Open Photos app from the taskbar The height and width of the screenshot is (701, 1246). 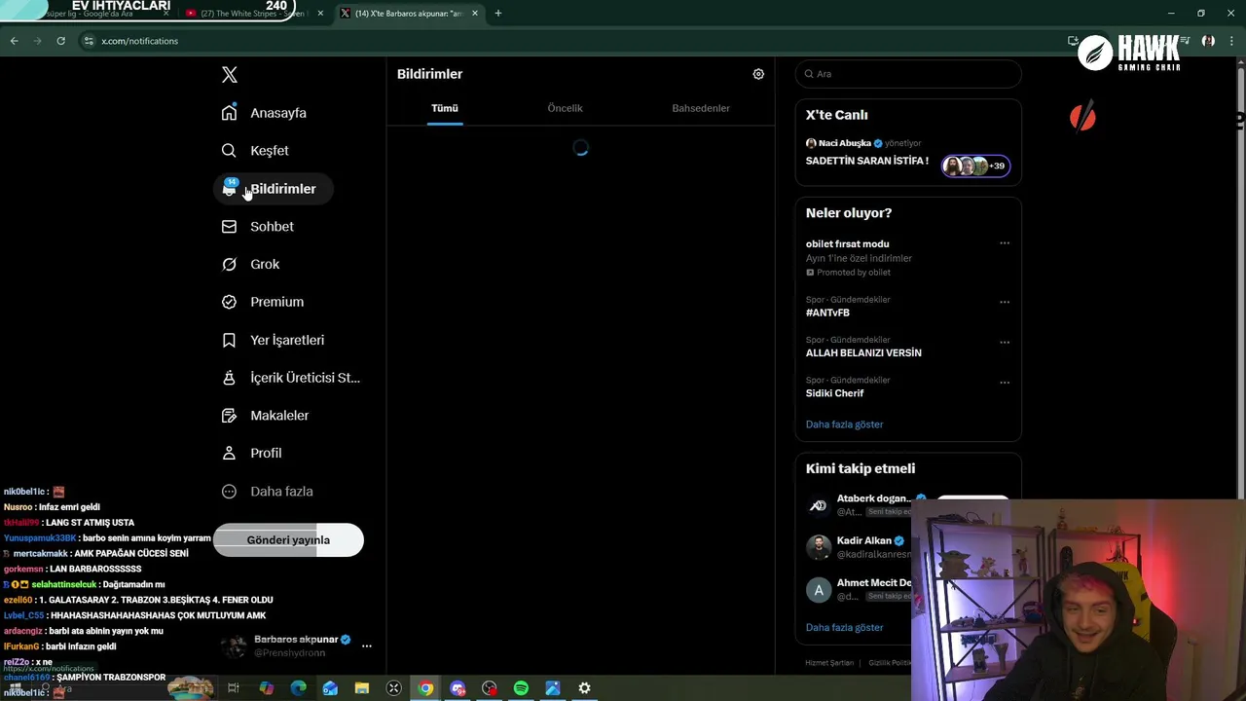(552, 688)
